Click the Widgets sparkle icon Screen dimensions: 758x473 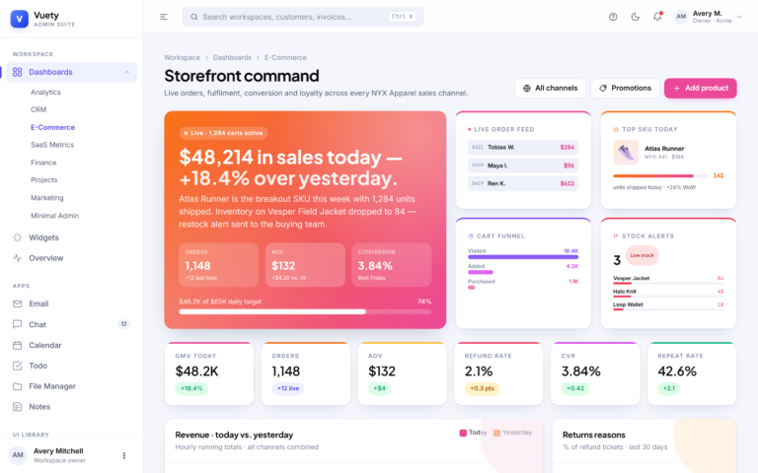point(18,237)
